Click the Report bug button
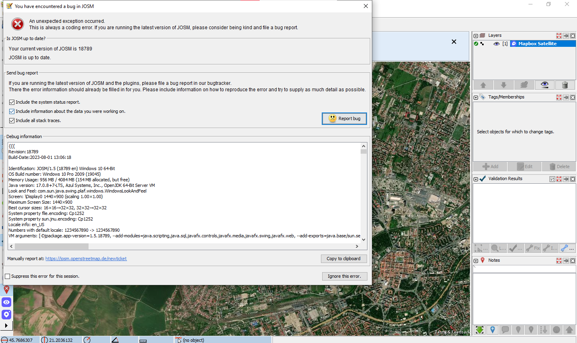577x343 pixels. (344, 118)
